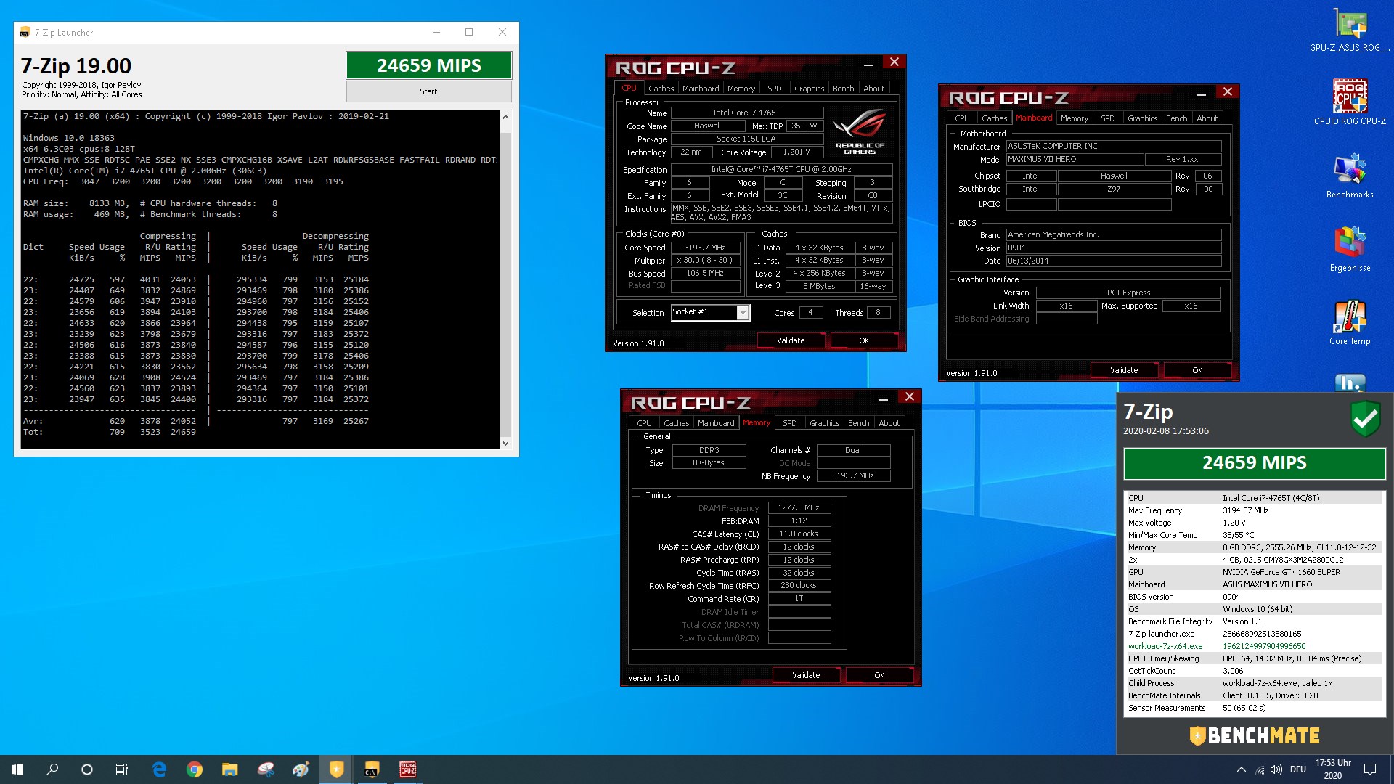Open the Benchmarks desktop folder icon

tap(1350, 176)
